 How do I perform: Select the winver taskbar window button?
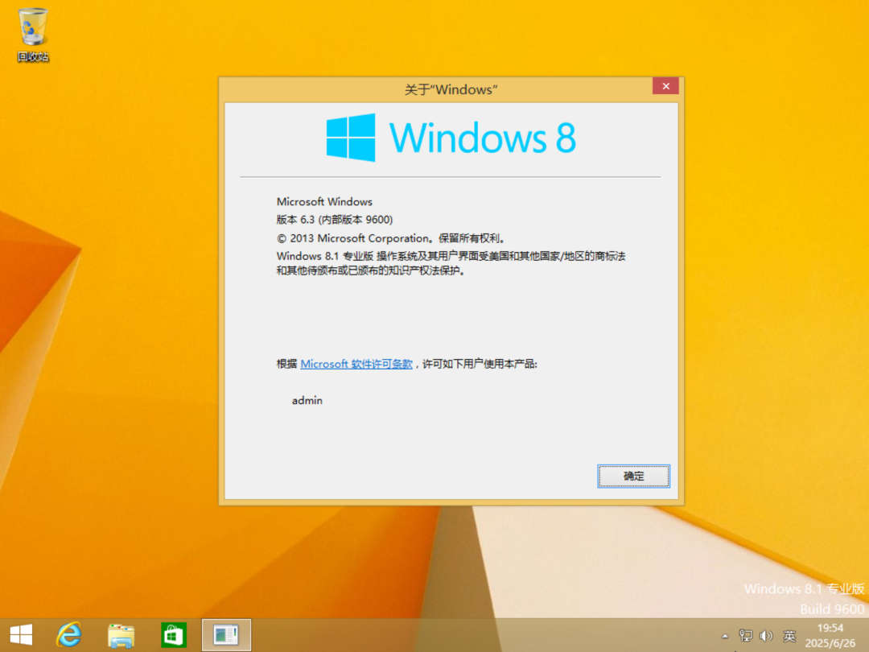[x=226, y=635]
